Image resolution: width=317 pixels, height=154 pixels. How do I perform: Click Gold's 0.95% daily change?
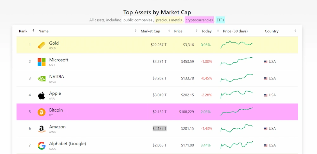click(206, 45)
